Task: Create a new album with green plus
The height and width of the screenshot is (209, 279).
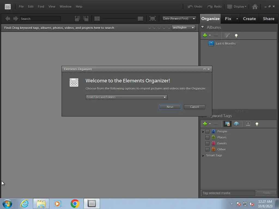Action: click(x=205, y=35)
